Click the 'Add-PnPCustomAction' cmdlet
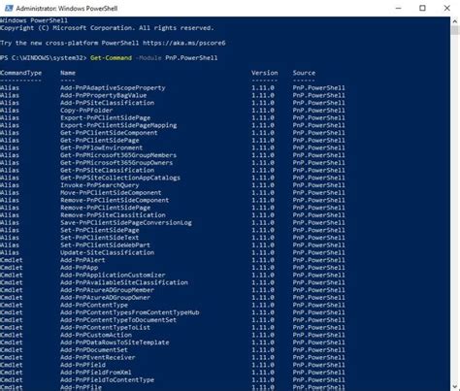This screenshot has height=391, width=460. tap(96, 335)
